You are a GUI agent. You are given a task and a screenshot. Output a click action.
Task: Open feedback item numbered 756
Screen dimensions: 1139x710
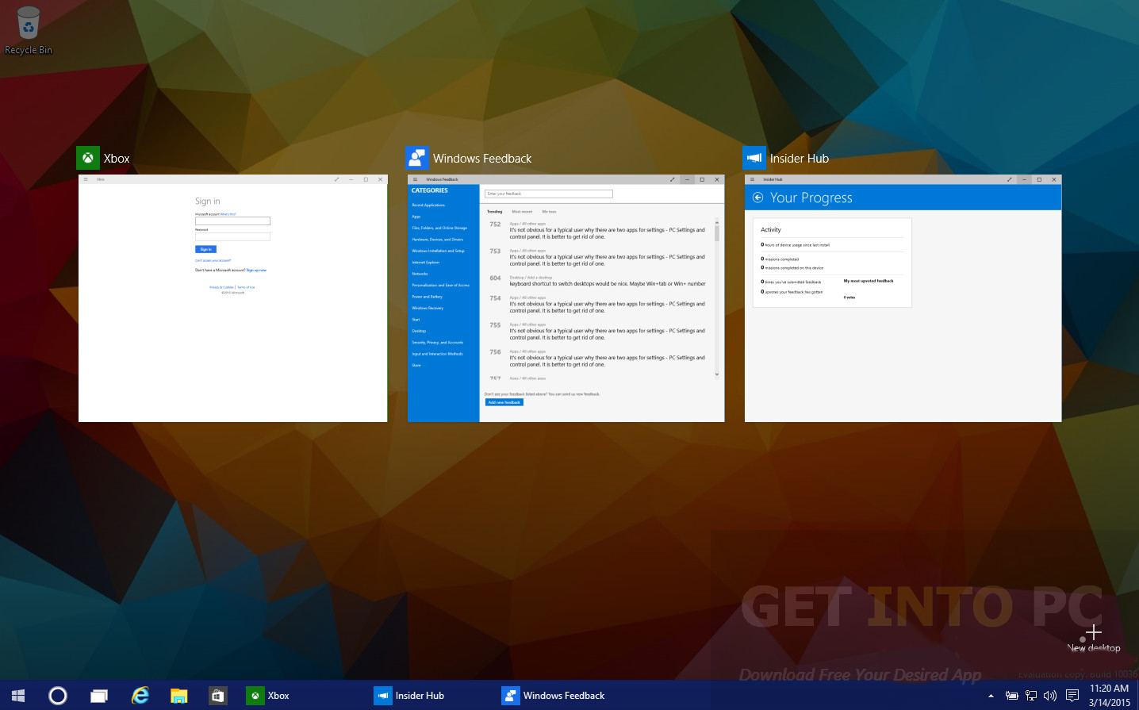click(x=597, y=358)
